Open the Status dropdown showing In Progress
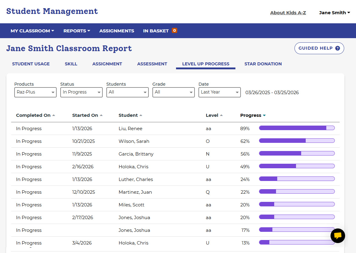The height and width of the screenshot is (253, 356). click(82, 92)
